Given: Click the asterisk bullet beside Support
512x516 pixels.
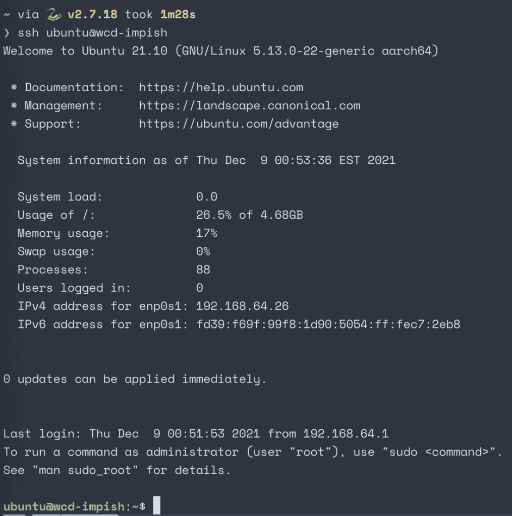Looking at the screenshot, I should [14, 124].
